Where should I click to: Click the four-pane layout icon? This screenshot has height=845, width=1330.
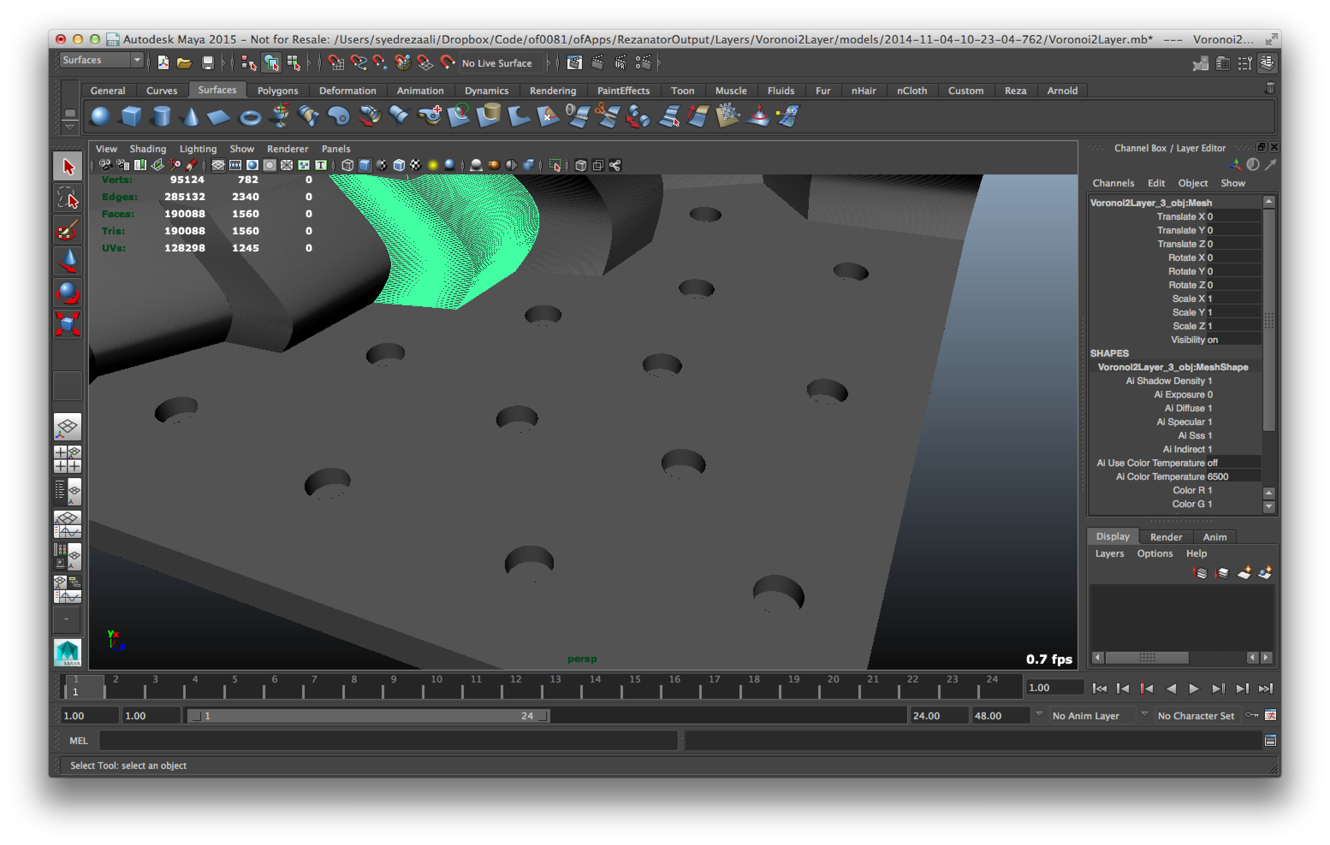click(x=68, y=459)
